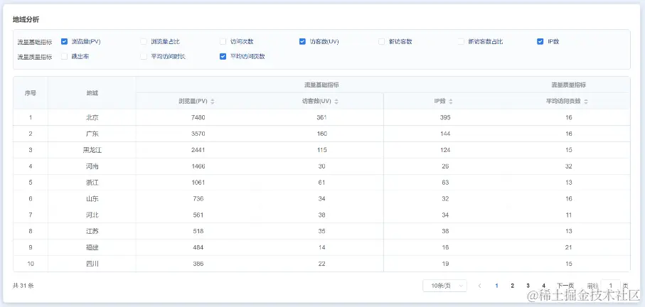Image resolution: width=645 pixels, height=307 pixels.
Task: Tick the 新访客数 checkbox
Action: pyautogui.click(x=381, y=41)
